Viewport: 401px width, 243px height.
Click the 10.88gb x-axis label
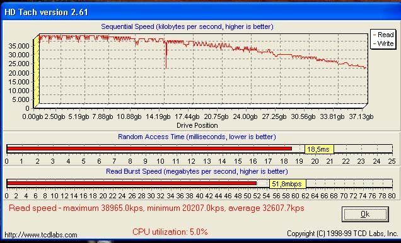point(129,117)
